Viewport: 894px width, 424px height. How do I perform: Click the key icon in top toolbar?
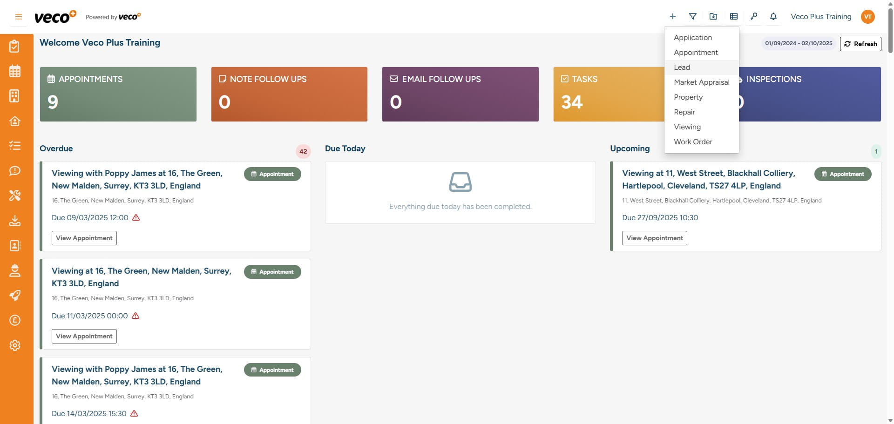coord(753,17)
